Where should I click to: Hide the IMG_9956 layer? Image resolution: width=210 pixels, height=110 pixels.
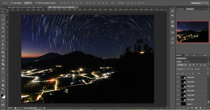coord(178,82)
